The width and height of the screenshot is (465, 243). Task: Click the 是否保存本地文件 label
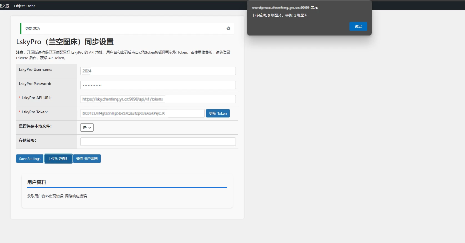tap(35, 126)
